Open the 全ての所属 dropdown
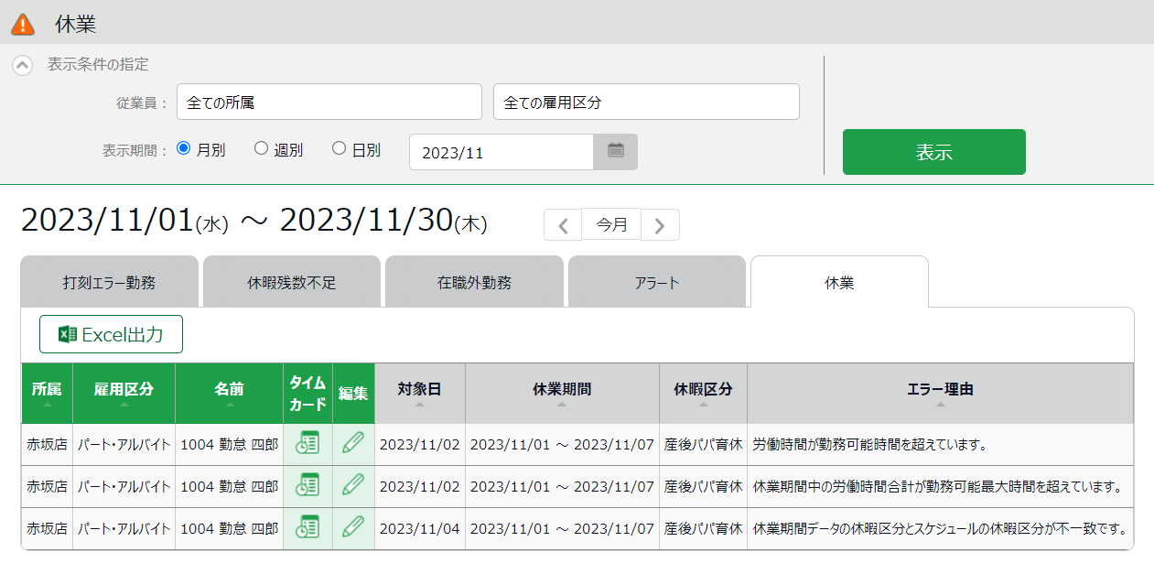Image resolution: width=1154 pixels, height=563 pixels. click(x=329, y=103)
